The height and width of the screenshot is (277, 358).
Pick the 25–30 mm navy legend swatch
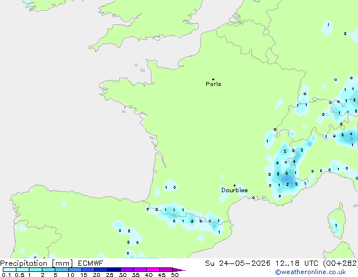(114, 270)
